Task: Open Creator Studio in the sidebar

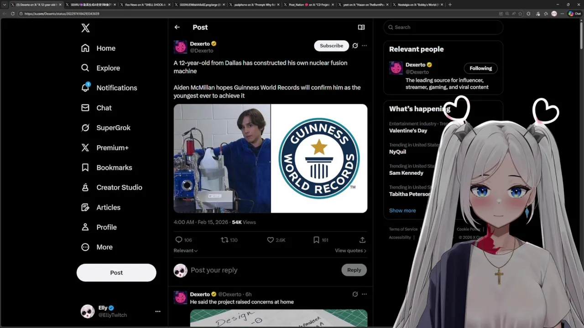Action: coord(111,187)
